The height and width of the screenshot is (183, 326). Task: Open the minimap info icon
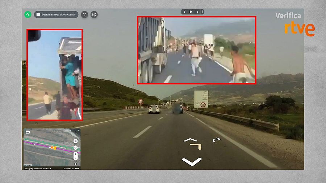tap(76, 164)
